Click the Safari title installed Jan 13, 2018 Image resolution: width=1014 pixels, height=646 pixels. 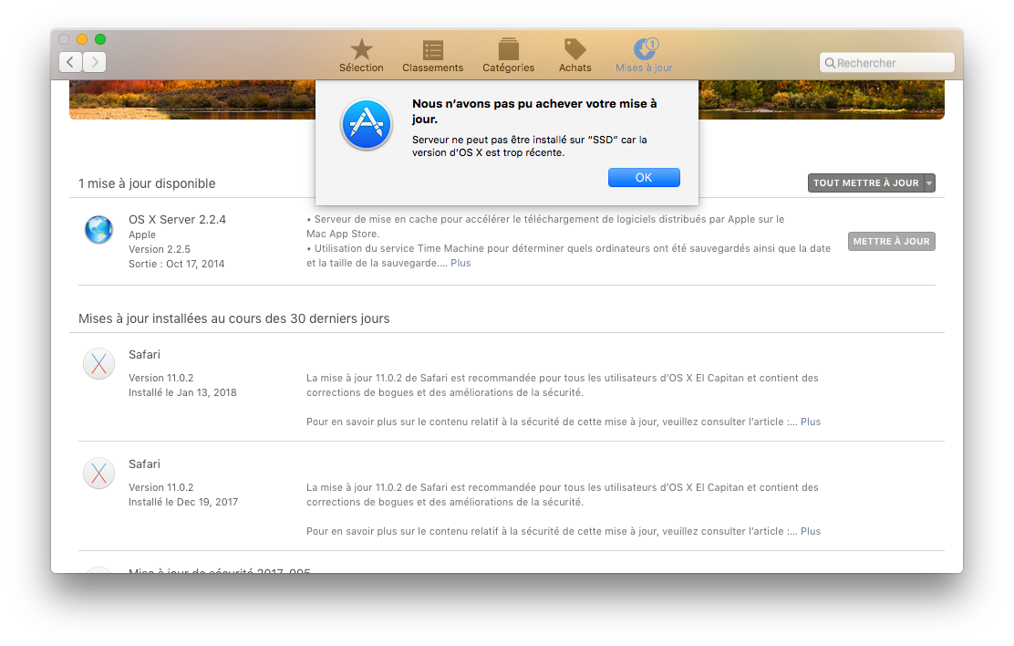click(144, 355)
